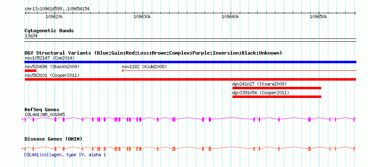
Task: Select the 109650k ruler tick label
Action: 319,17
